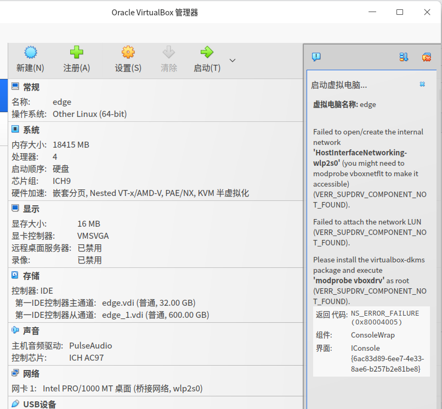Click the bridged adapter wlp2s0 entry
This screenshot has height=409, width=442.
click(123, 389)
